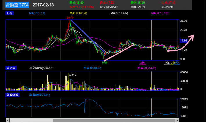
Task: Click the 25893 margin axis label
Action: 184,99
